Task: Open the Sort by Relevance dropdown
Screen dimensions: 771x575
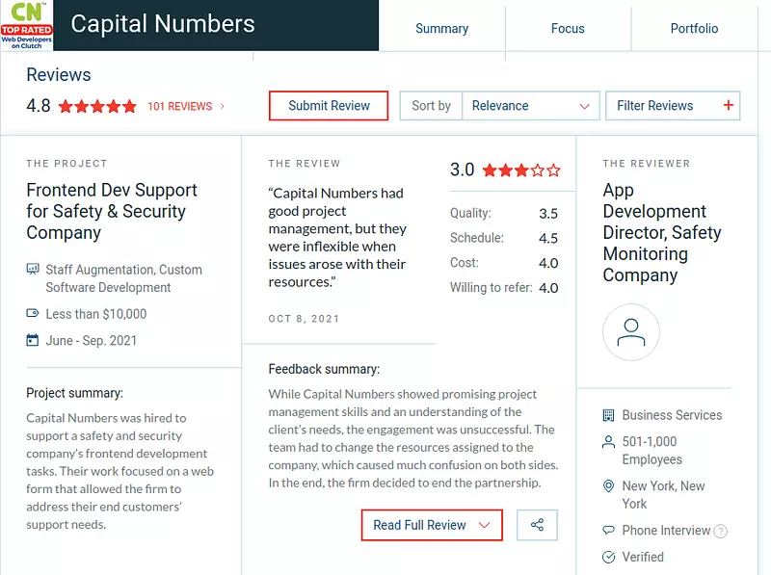Action: [499, 106]
